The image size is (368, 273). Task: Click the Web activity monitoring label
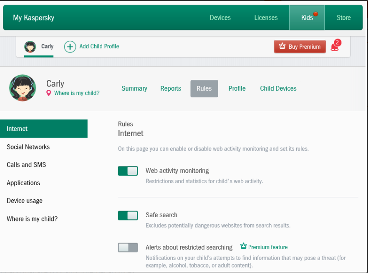pos(177,171)
